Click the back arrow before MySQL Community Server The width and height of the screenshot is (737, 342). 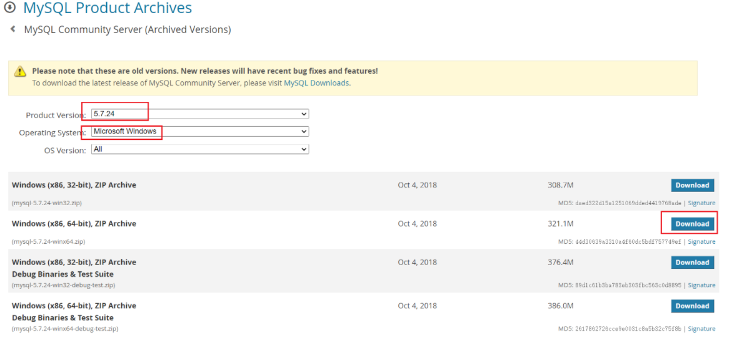(13, 29)
